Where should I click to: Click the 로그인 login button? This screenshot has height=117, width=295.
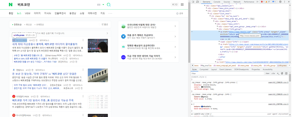point(175,5)
